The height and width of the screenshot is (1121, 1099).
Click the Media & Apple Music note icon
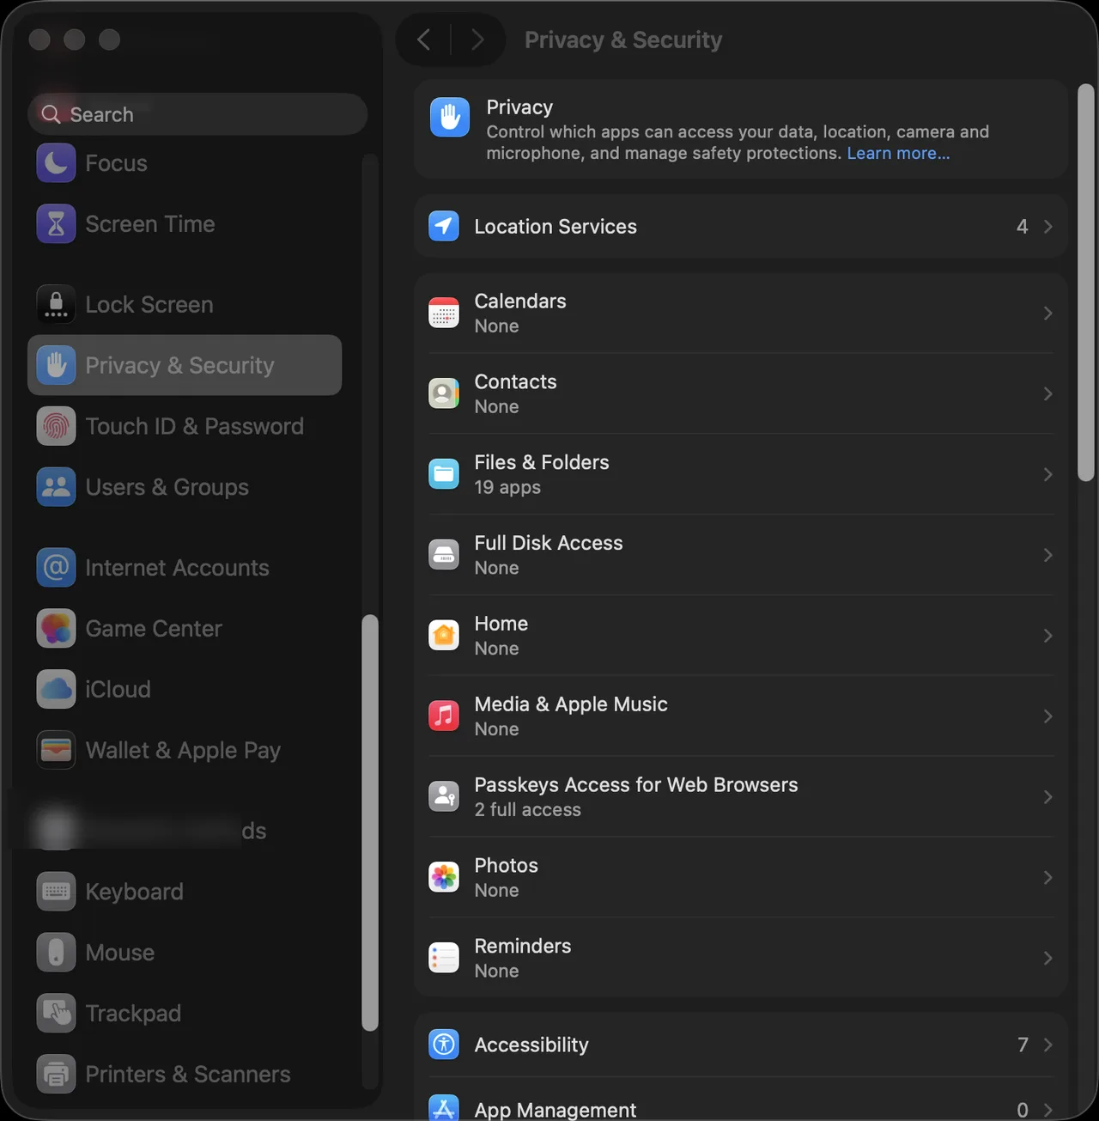[x=444, y=716]
